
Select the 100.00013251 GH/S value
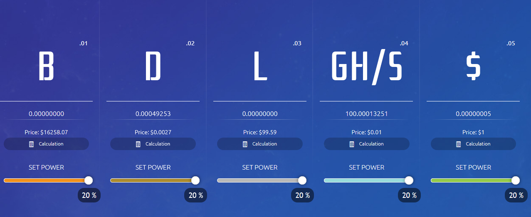pos(366,113)
